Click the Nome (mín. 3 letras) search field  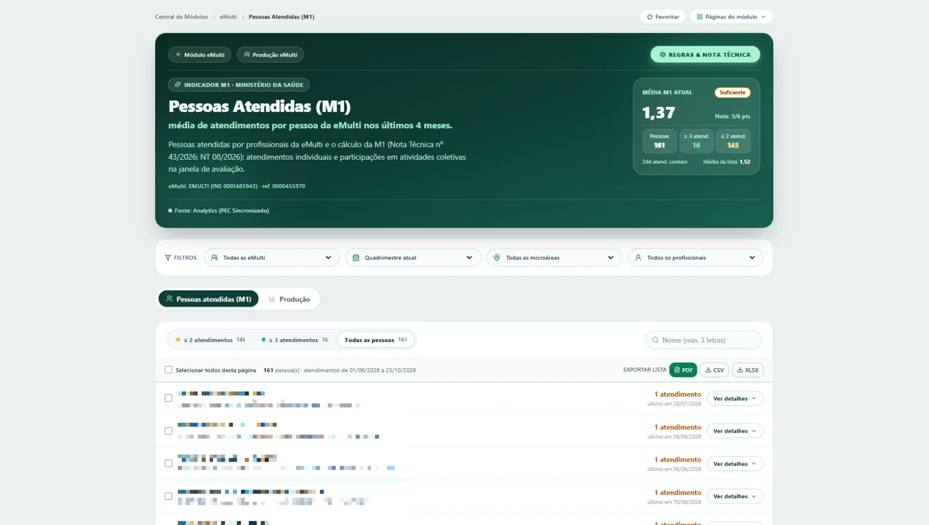704,340
